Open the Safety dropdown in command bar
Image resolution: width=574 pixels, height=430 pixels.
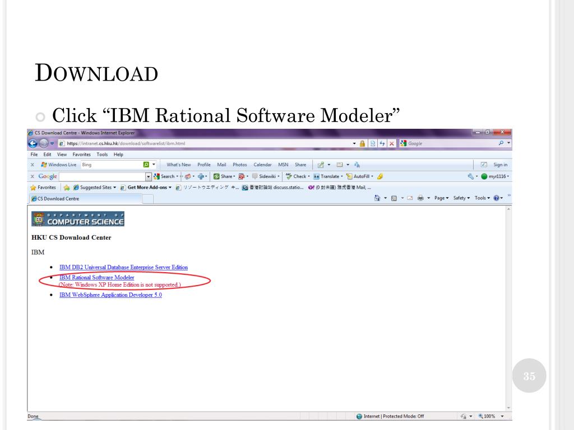[x=461, y=198]
